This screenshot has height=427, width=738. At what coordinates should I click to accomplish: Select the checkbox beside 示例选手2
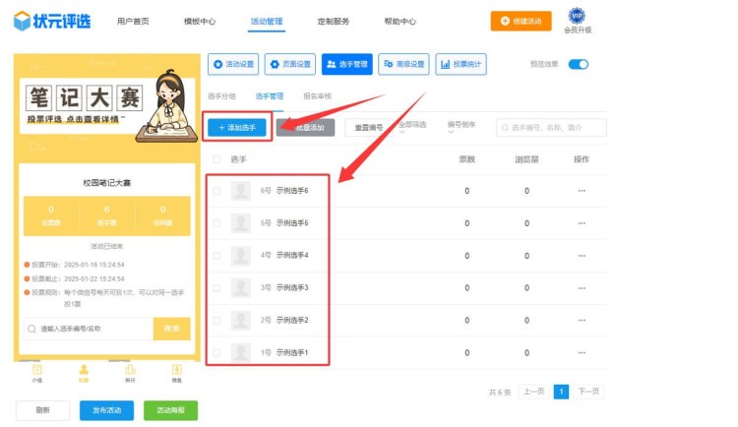[216, 321]
